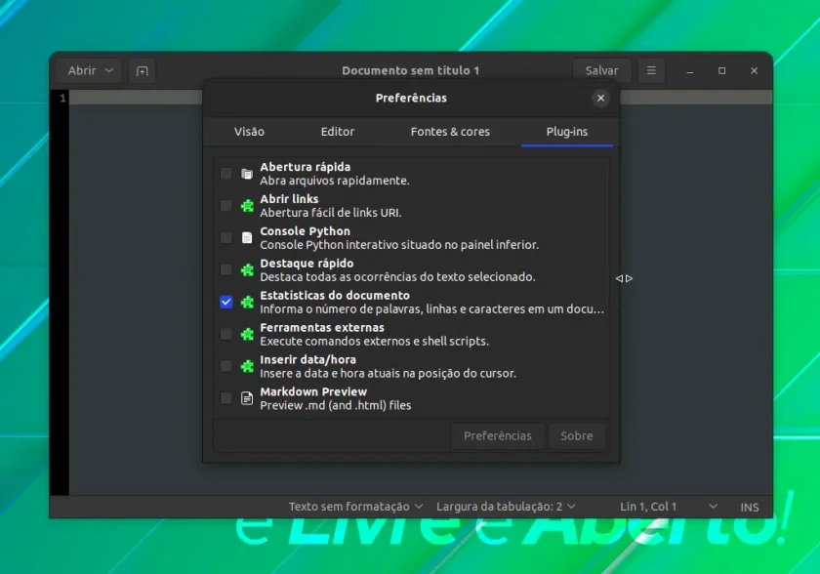Close the Preferências dialog

click(x=601, y=98)
